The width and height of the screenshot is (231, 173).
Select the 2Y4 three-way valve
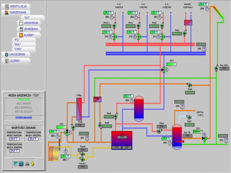(x=164, y=69)
